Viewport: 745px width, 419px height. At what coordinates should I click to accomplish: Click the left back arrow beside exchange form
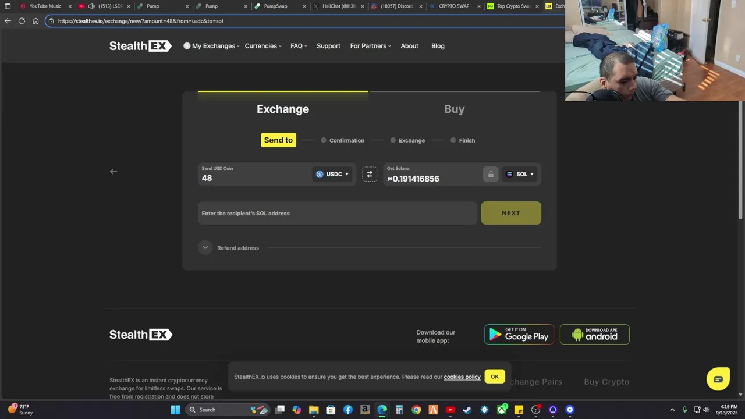click(x=113, y=172)
